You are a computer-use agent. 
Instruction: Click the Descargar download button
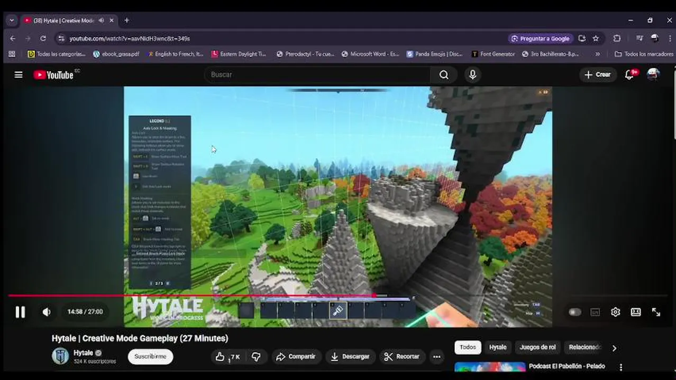coord(350,357)
